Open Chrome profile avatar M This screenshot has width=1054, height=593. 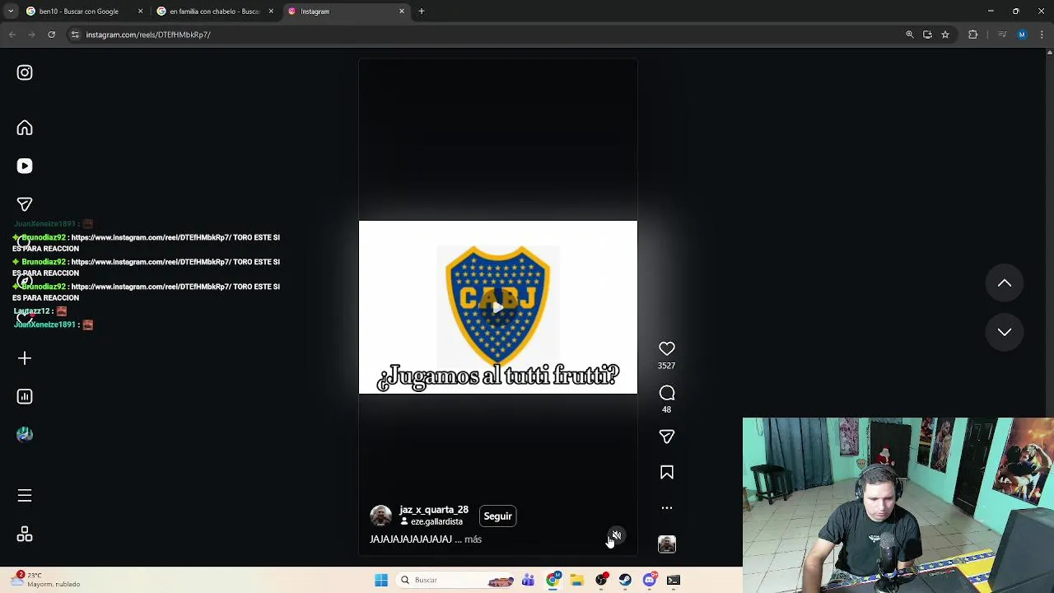[1022, 35]
